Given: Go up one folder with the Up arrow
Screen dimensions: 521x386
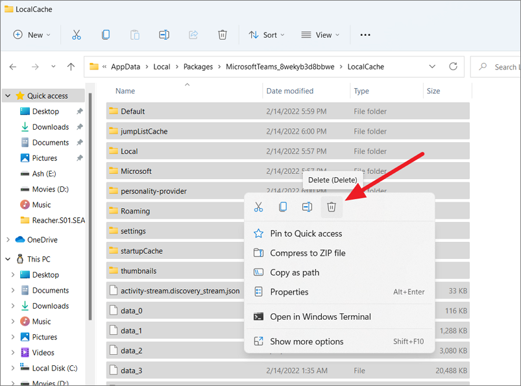Looking at the screenshot, I should point(71,67).
